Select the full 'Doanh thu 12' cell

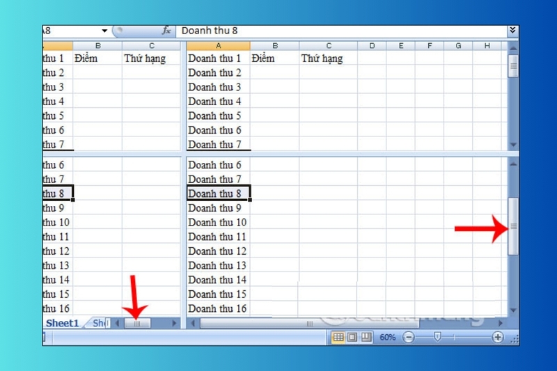pyautogui.click(x=218, y=251)
